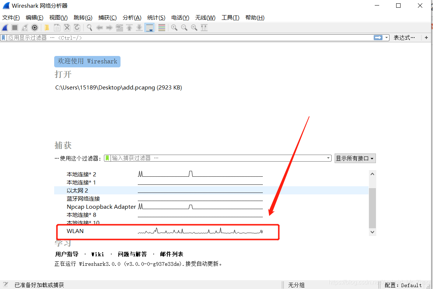
Task: Jump to the first packet icon
Action: coord(129,28)
